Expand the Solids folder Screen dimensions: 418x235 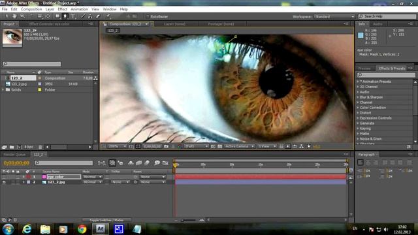[x=3, y=90]
